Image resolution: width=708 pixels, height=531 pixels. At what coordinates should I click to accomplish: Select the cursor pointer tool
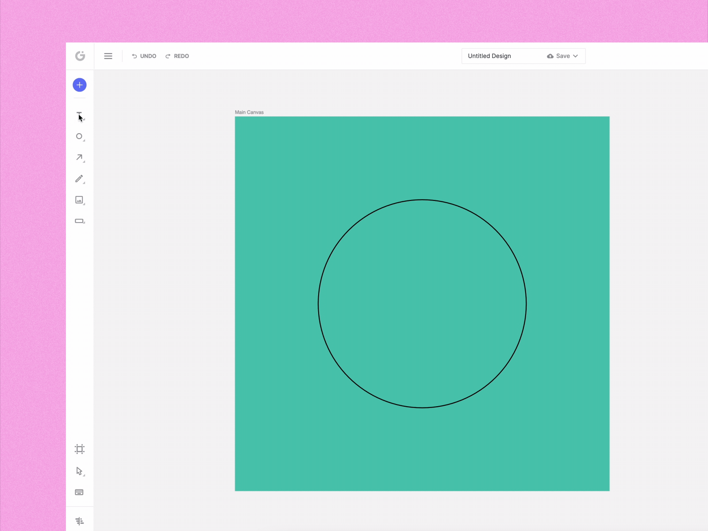79,471
